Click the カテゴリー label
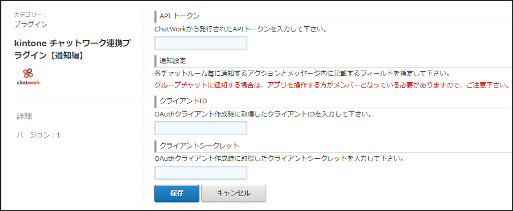The height and width of the screenshot is (211, 513). pos(30,14)
